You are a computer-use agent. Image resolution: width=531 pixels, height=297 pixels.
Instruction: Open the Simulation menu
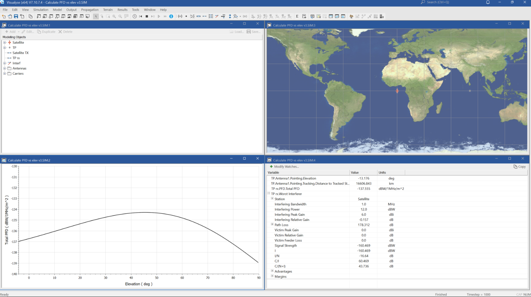click(x=41, y=10)
